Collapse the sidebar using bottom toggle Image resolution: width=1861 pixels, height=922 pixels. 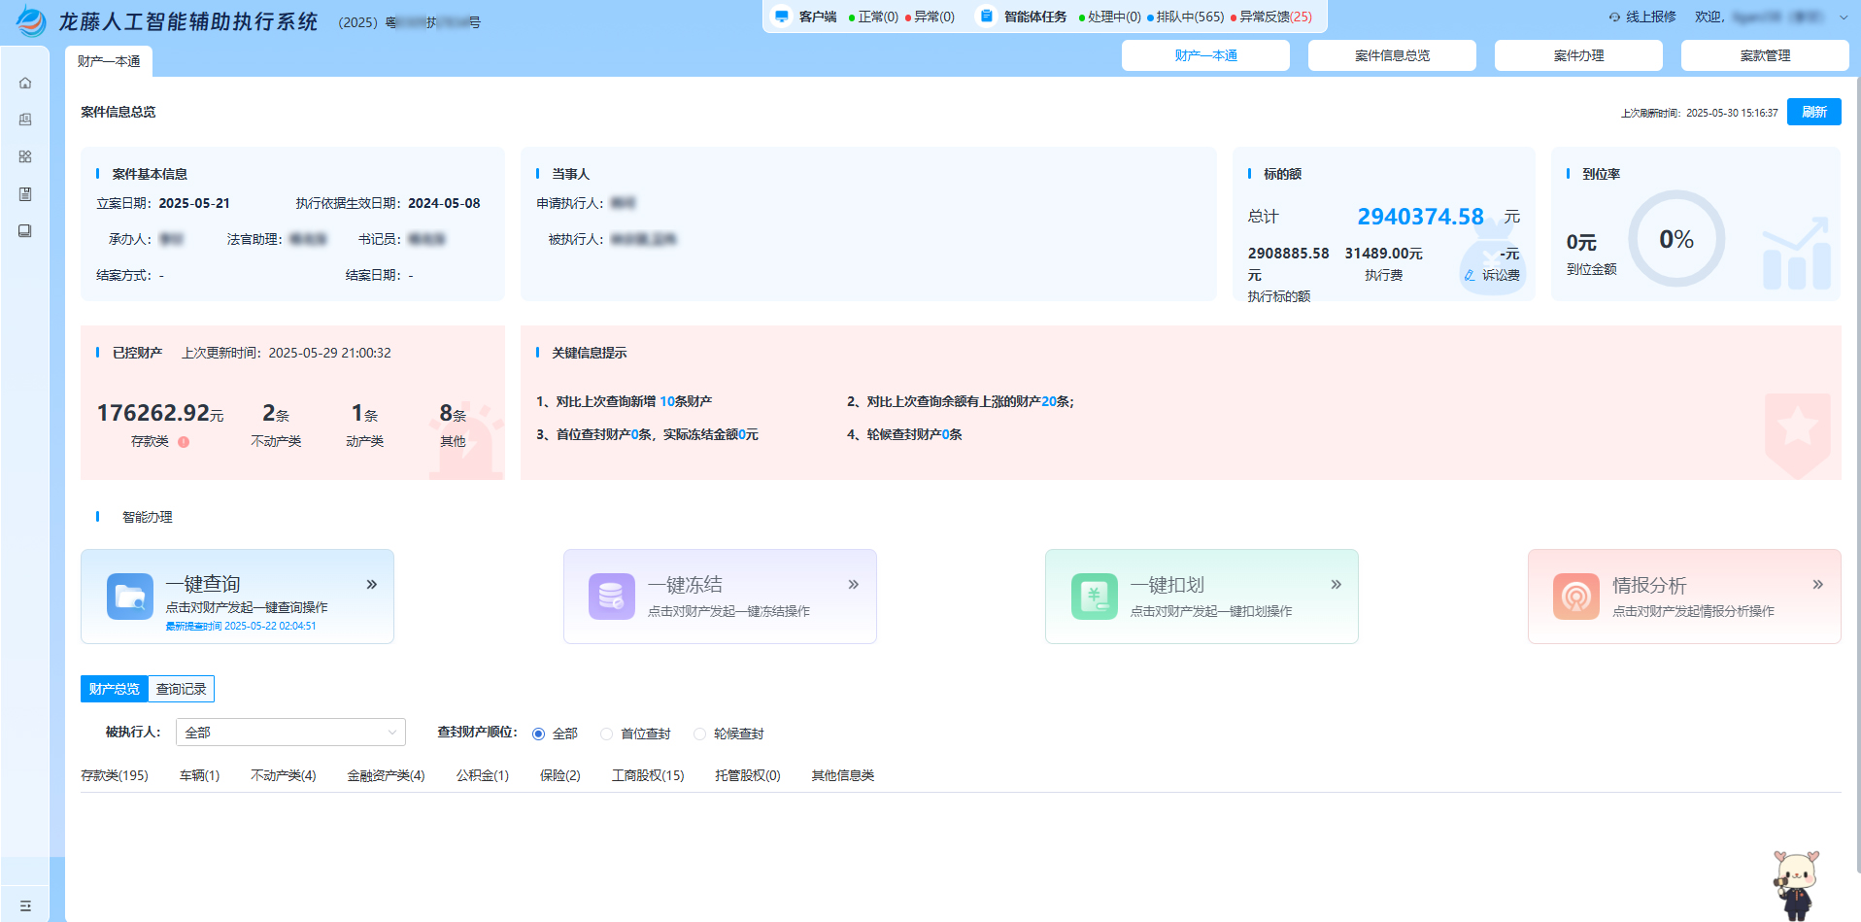[x=25, y=904]
